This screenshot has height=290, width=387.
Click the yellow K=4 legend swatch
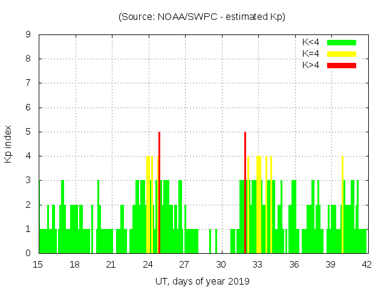coord(342,54)
